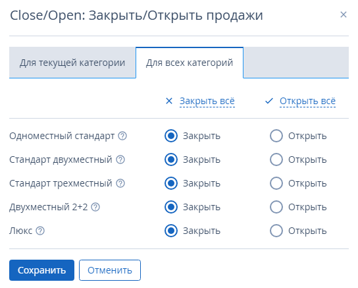Image resolution: width=358 pixels, height=288 pixels.
Task: Select 'Закрыть' for Одноместный стандарт
Action: [x=171, y=136]
